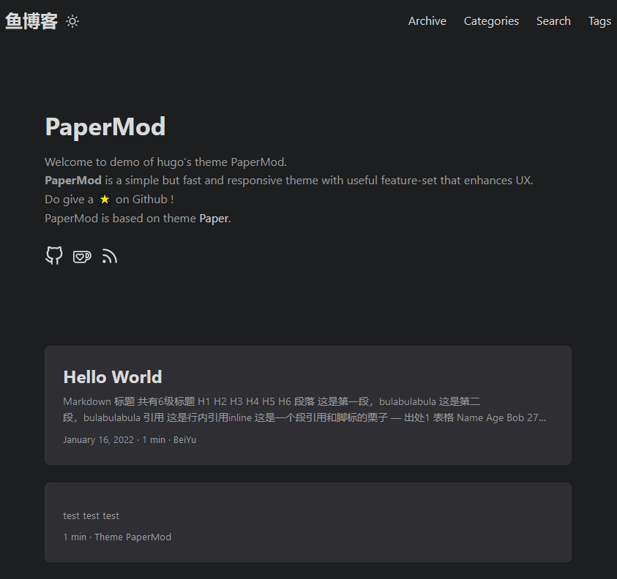Open the GitHub profile icon
Screen dimensions: 617x579
coord(53,256)
